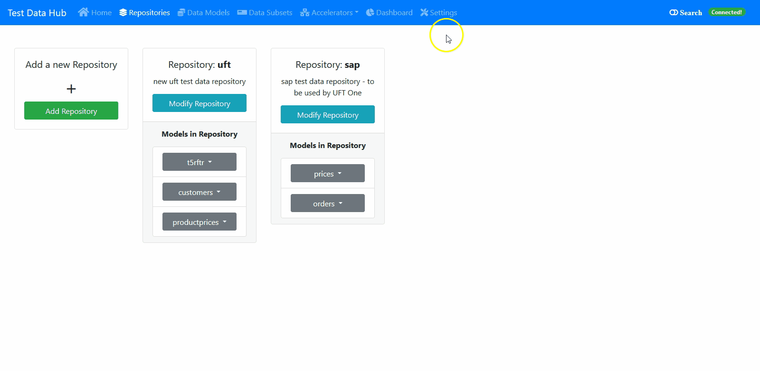This screenshot has width=760, height=371.
Task: Click the Accelerators network icon
Action: pyautogui.click(x=304, y=13)
